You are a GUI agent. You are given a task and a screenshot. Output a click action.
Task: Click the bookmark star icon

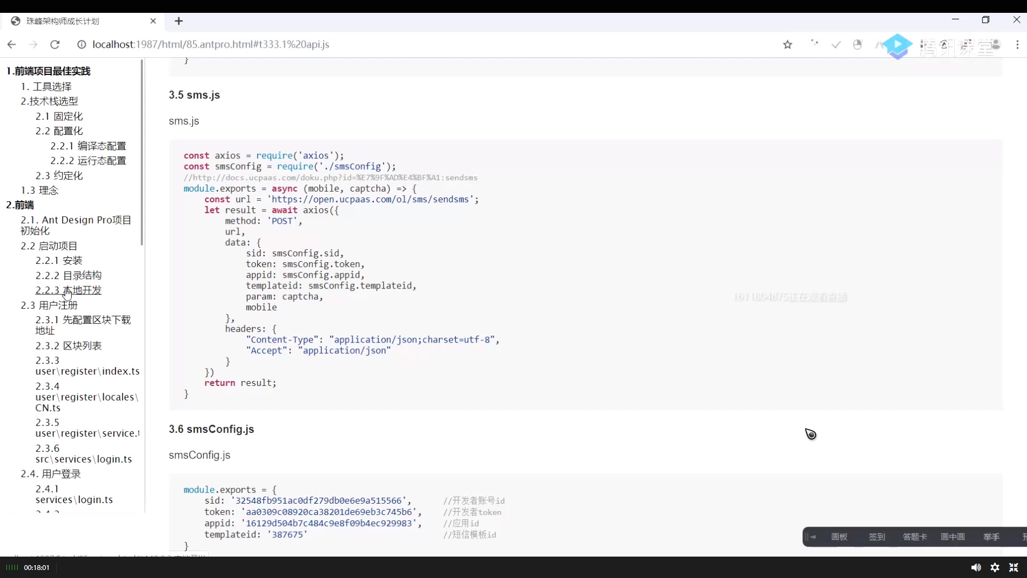point(787,45)
